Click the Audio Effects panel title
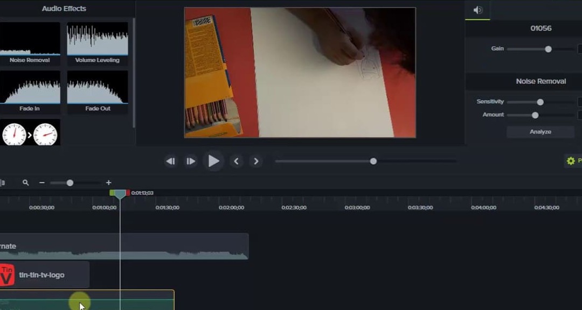 (64, 9)
